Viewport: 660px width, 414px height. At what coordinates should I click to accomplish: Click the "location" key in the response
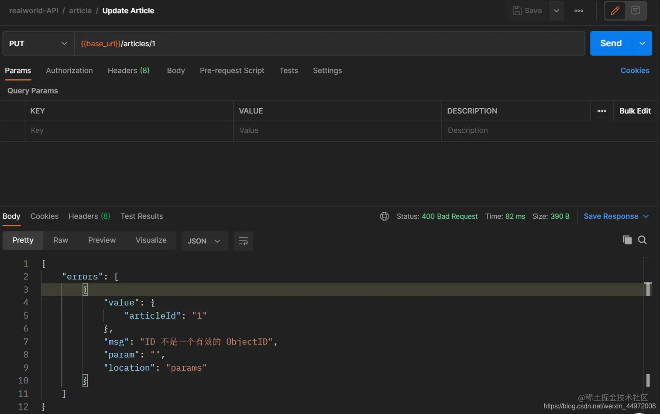point(129,368)
